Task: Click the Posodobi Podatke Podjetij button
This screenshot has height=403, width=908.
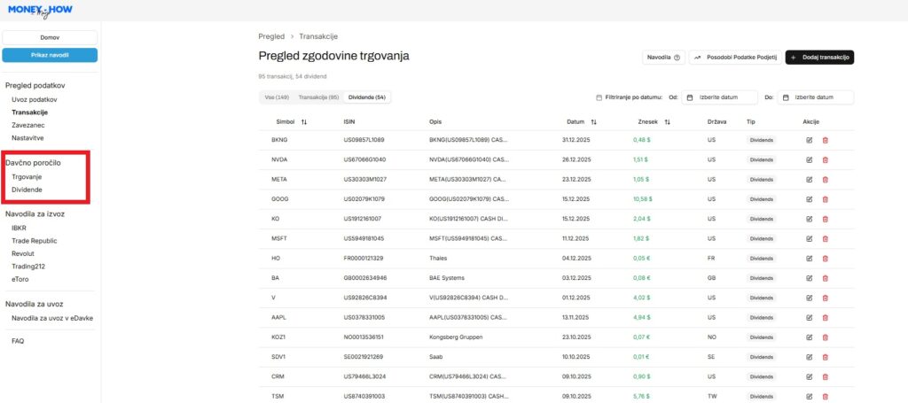Action: coord(734,58)
